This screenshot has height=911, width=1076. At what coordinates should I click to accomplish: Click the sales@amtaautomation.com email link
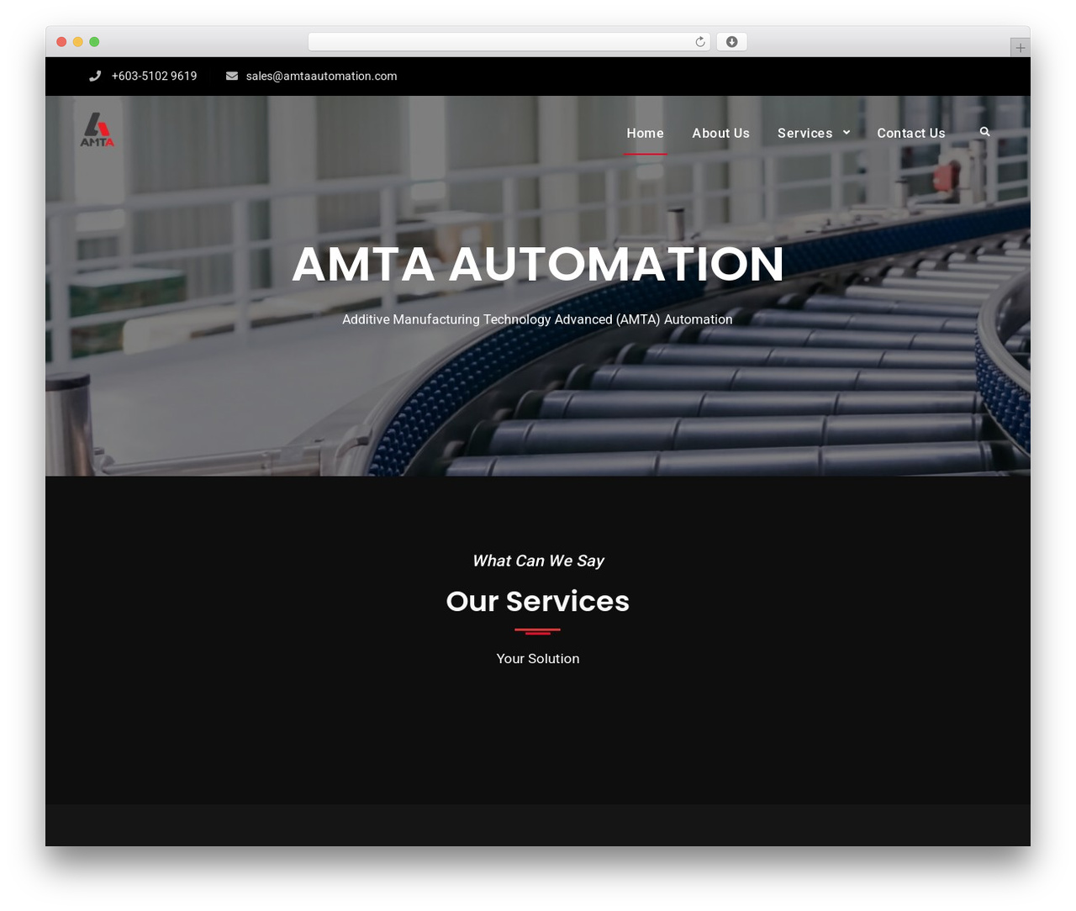pos(321,76)
